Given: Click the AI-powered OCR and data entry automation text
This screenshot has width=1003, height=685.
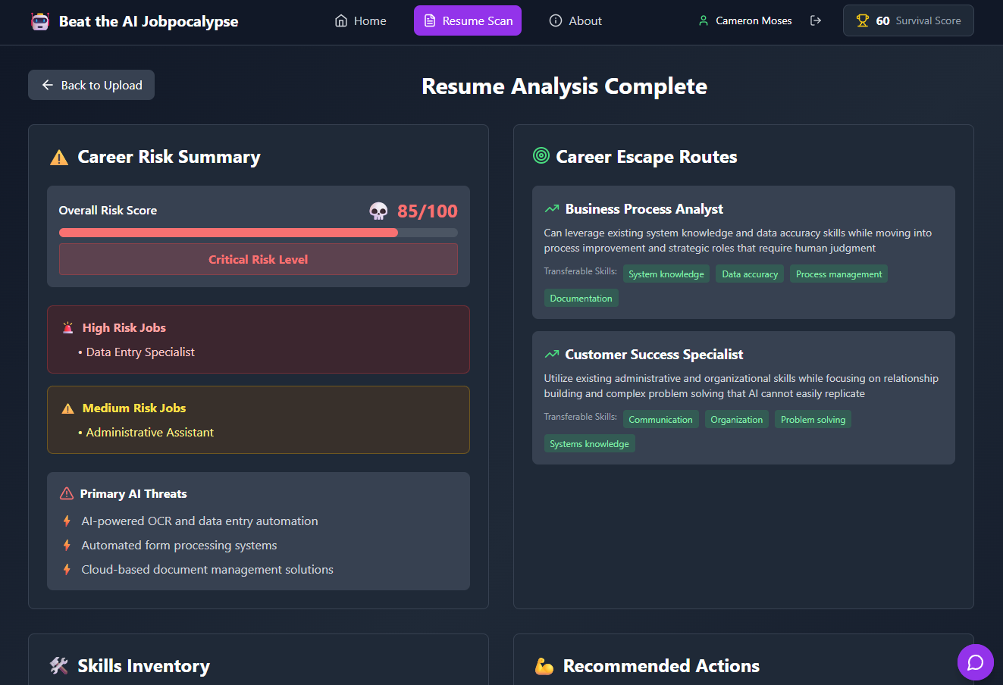Looking at the screenshot, I should pos(200,521).
